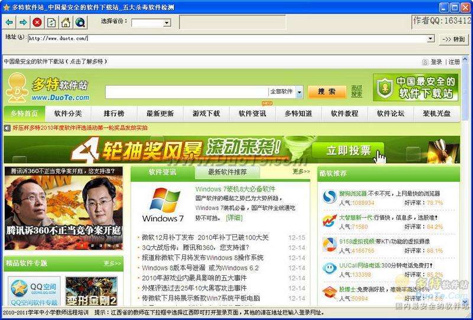Viewport: 473px width, 320px height.
Task: Open 3Q大战后传 news item
Action: [x=196, y=248]
